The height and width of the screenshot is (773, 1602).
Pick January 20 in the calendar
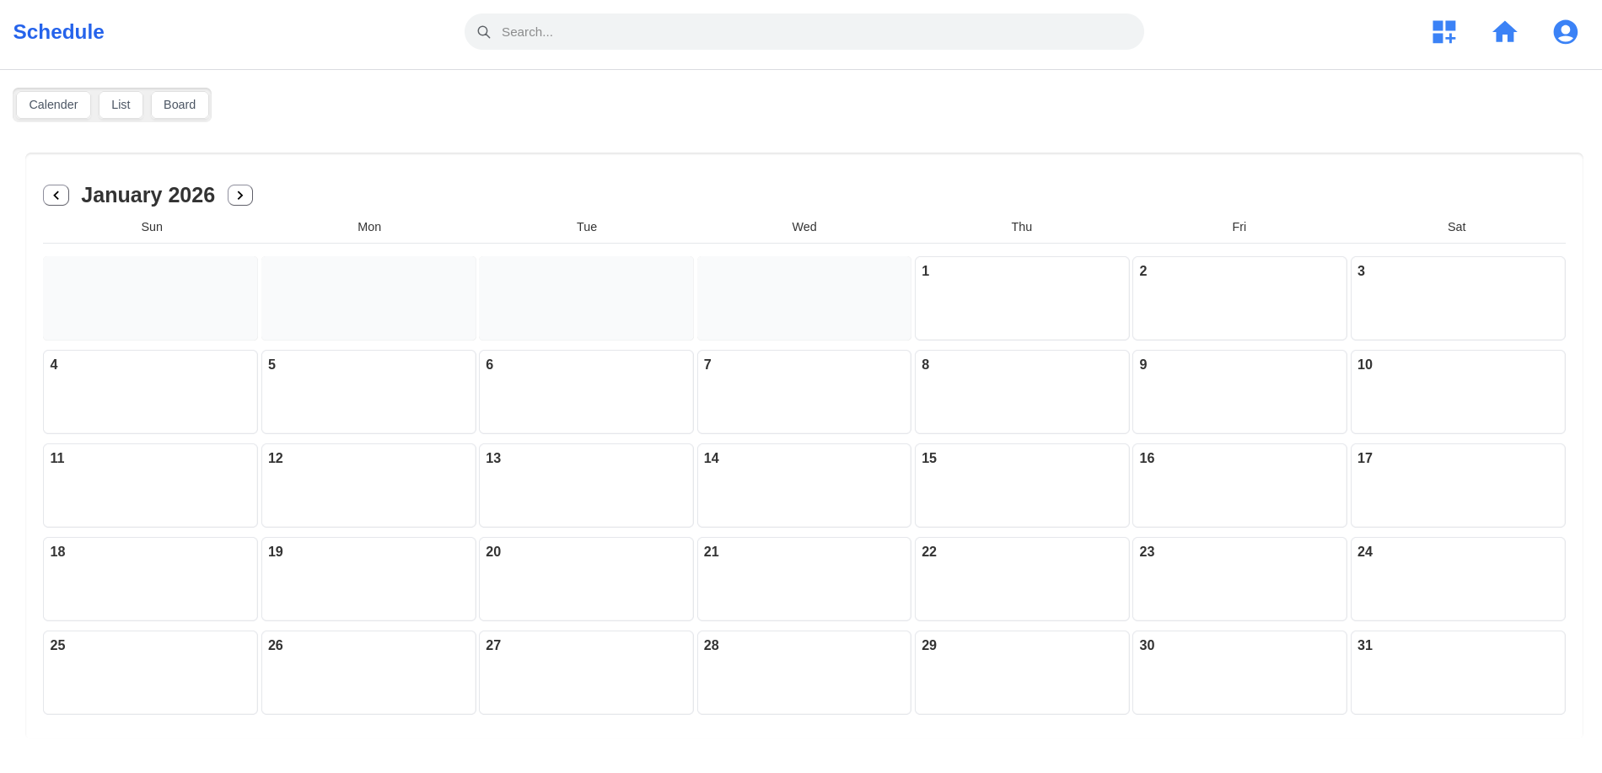586,579
